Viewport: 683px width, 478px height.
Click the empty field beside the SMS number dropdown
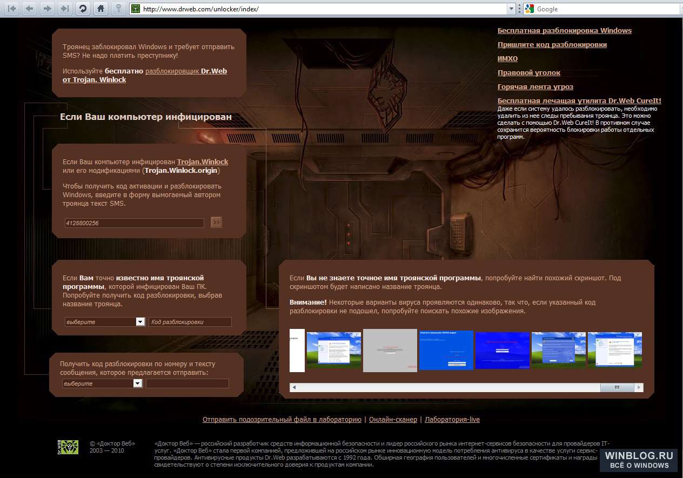[x=188, y=383]
